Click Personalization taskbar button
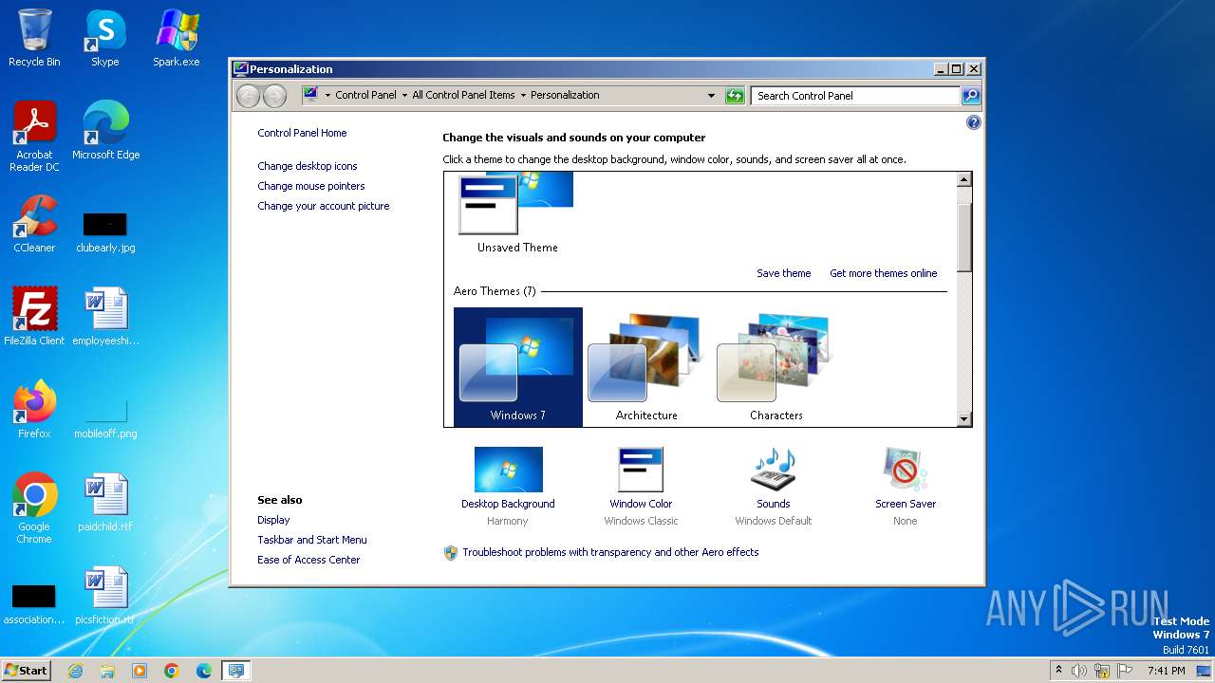Viewport: 1215px width, 683px height. (236, 671)
